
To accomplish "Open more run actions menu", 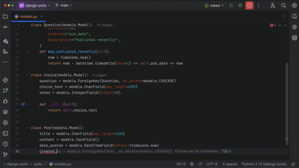I will 259,6.
